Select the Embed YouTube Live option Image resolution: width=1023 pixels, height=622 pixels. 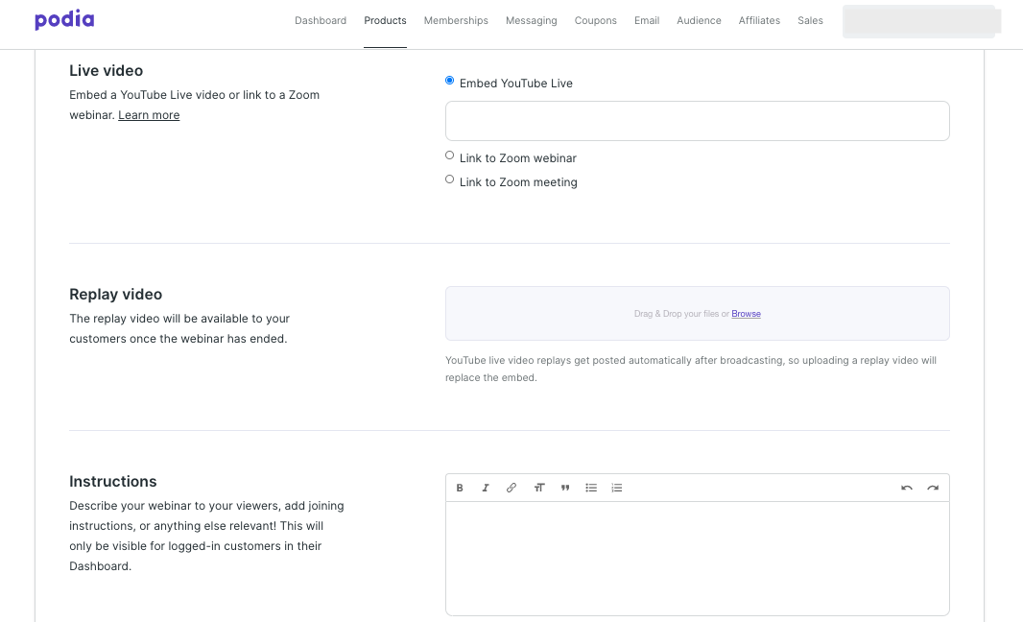(449, 81)
